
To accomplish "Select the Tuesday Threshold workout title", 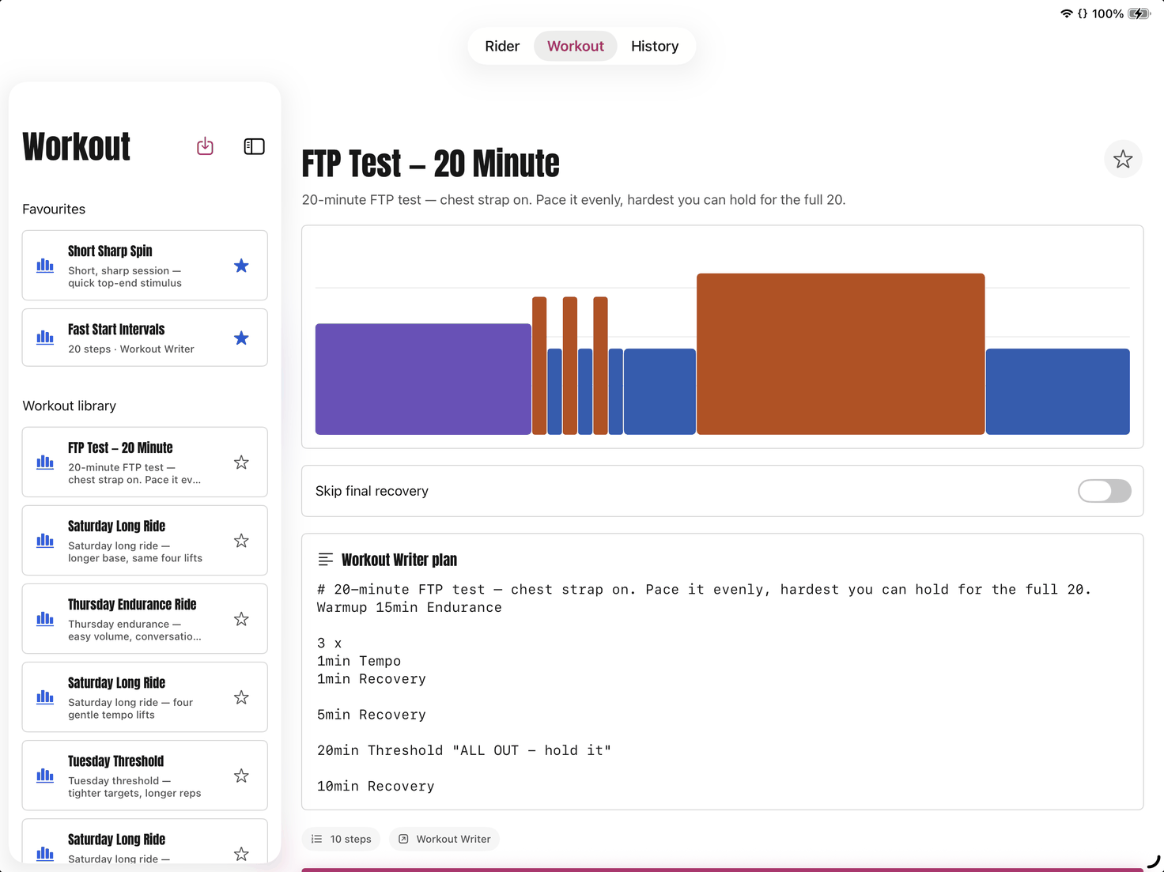I will (x=115, y=761).
